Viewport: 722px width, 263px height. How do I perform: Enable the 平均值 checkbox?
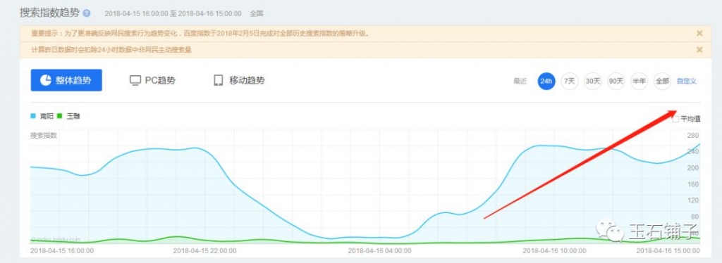(675, 119)
